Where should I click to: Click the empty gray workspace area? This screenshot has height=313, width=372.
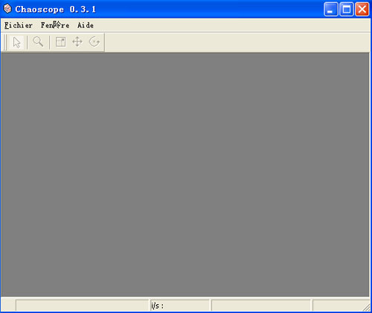point(185,175)
